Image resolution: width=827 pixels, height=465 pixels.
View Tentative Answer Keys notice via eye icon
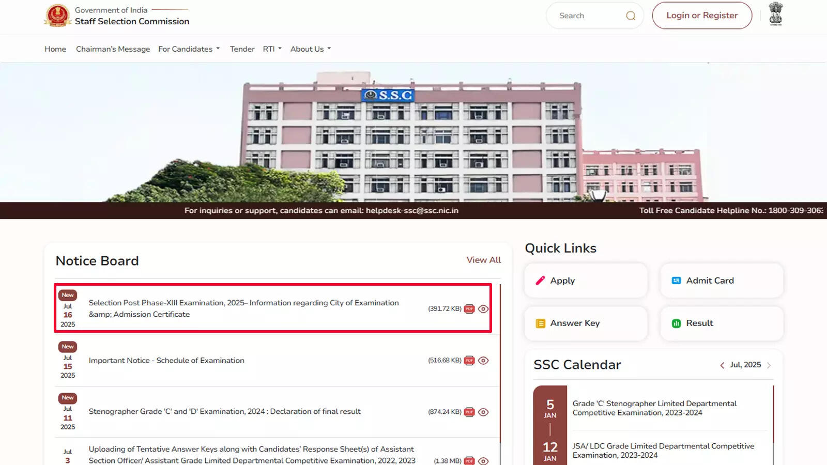tap(483, 461)
